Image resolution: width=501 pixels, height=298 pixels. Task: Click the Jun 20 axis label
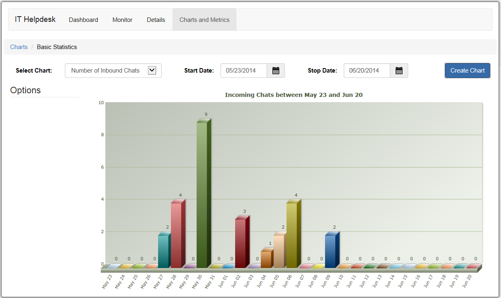click(467, 281)
